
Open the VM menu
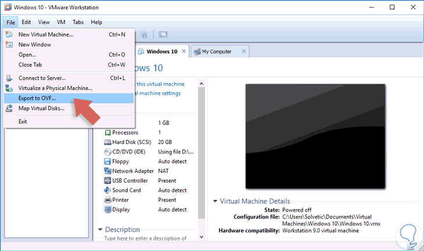pos(61,22)
